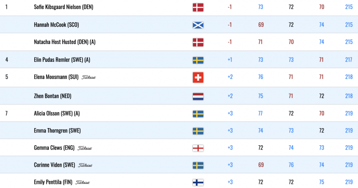Click Elin Pudas Remler's +1 to-par score
Screen dimensions: 358x188
(x=230, y=60)
